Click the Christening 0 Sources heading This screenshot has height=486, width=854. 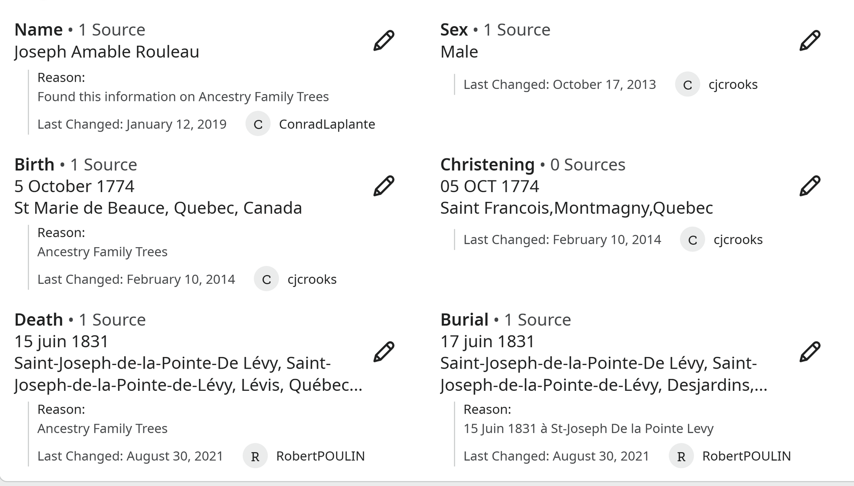click(533, 165)
